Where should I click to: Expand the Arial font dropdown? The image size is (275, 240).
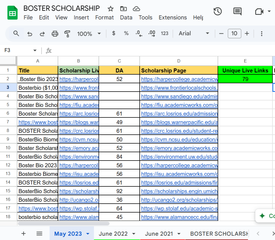click(x=194, y=33)
